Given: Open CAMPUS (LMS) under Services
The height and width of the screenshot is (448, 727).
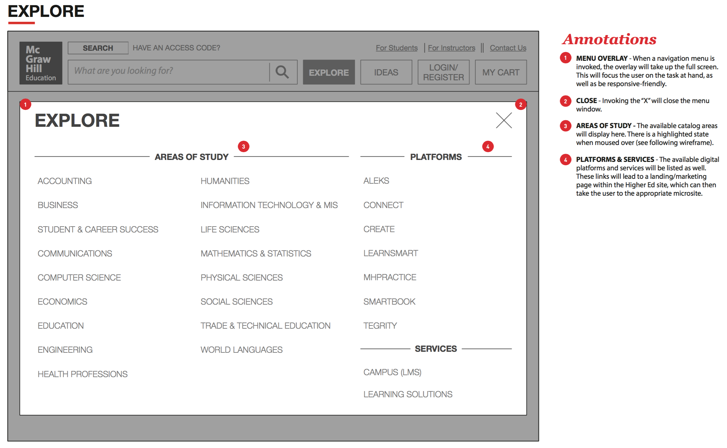Looking at the screenshot, I should point(392,372).
